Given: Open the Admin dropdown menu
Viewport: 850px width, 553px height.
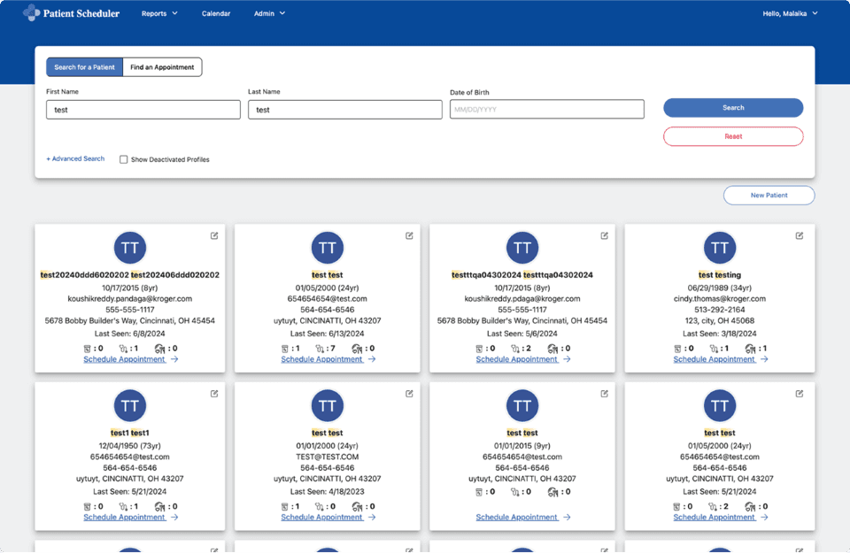Looking at the screenshot, I should coord(269,13).
